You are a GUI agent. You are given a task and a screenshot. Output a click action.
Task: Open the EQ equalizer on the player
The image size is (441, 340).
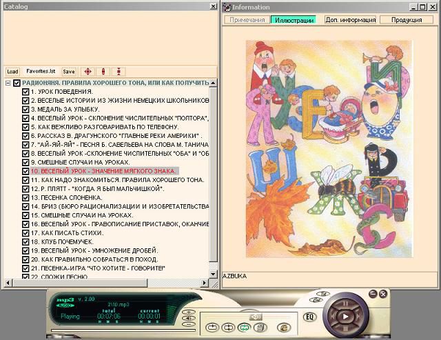pyautogui.click(x=310, y=317)
